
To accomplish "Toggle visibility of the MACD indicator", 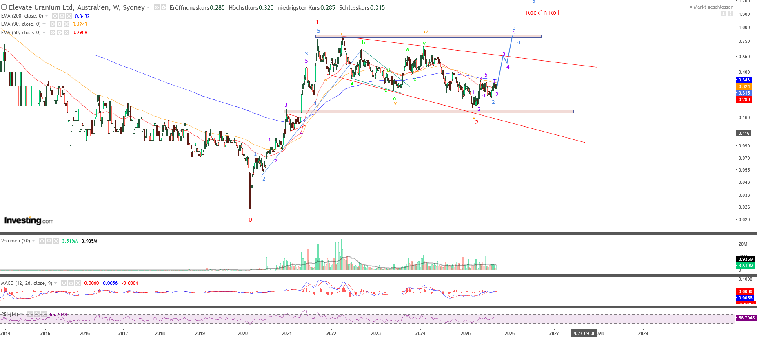I will [x=64, y=283].
